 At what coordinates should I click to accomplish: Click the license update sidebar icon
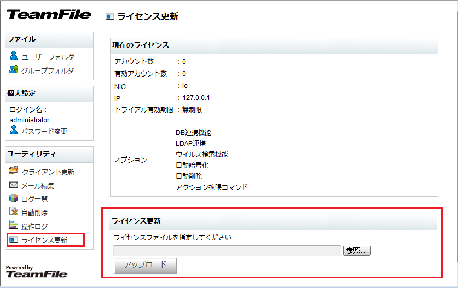[14, 240]
